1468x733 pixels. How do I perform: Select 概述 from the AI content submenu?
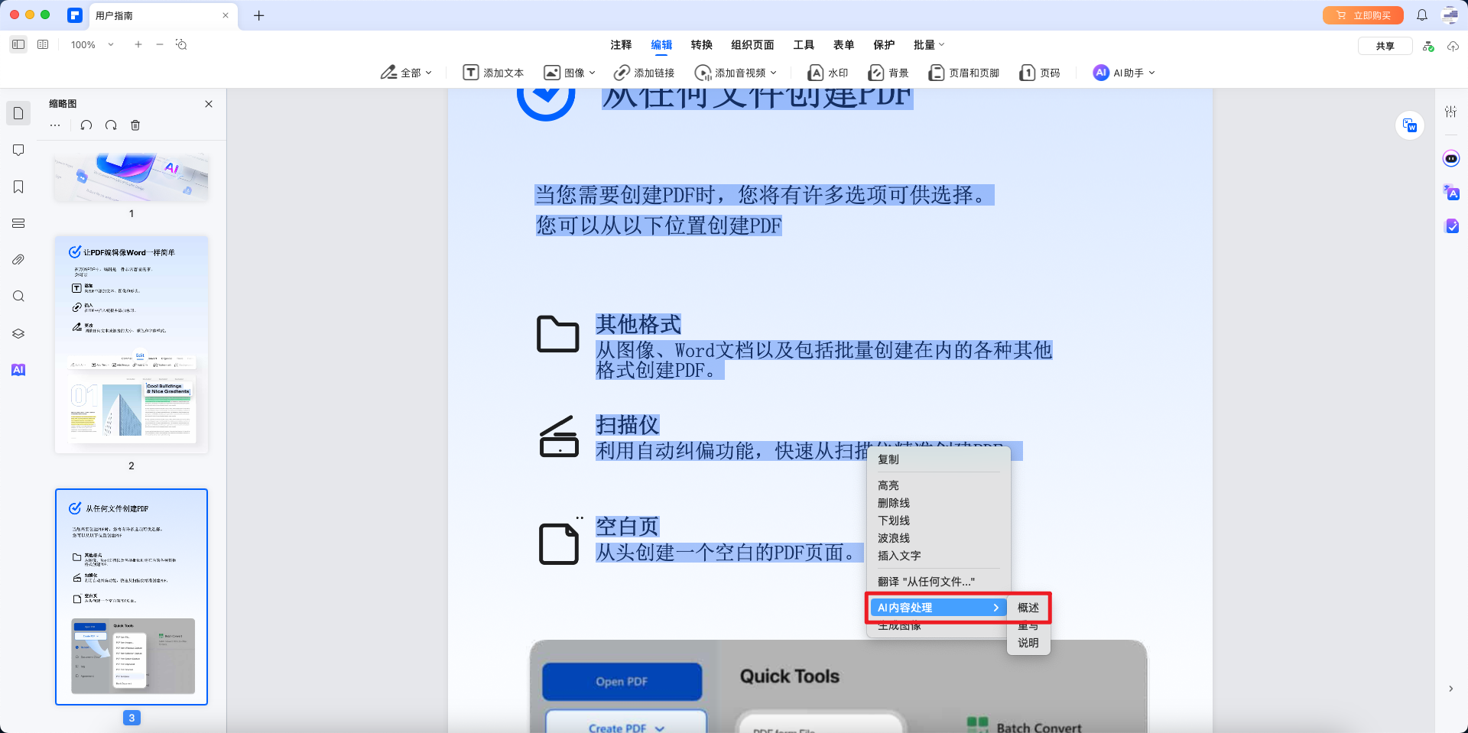point(1027,608)
